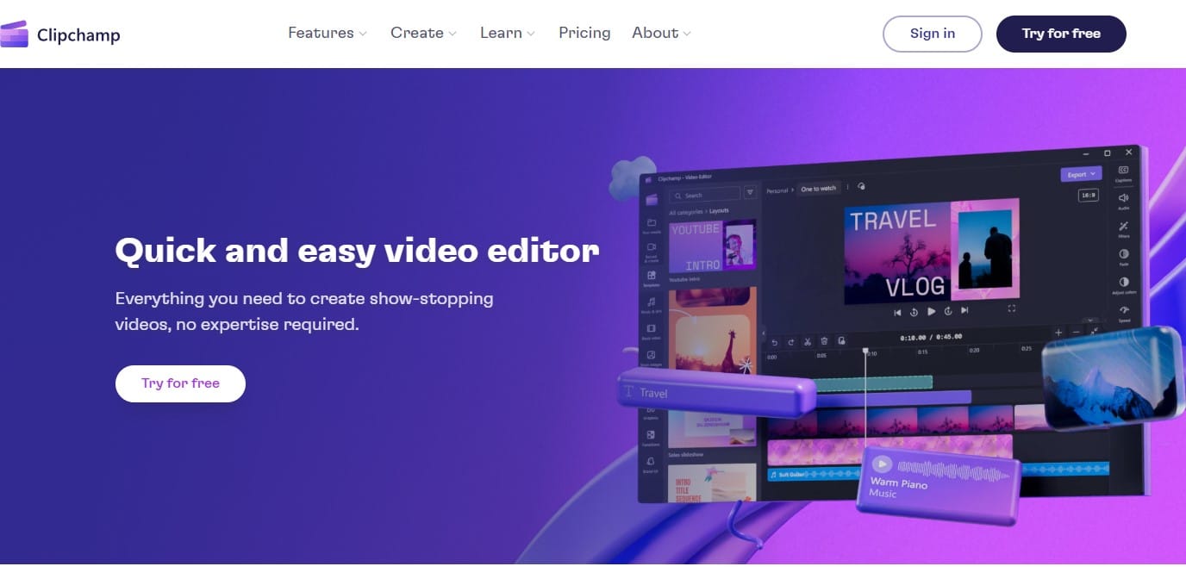Toggle fullscreen preview icon

click(x=1012, y=308)
